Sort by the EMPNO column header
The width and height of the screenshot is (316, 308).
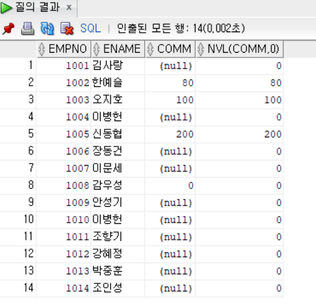point(64,49)
